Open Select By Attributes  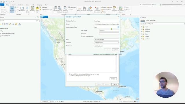60,10
